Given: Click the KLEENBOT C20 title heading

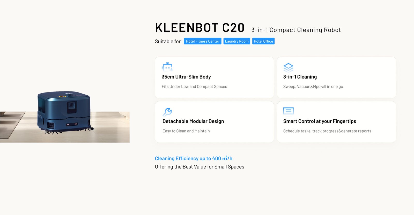Looking at the screenshot, I should coord(199,28).
